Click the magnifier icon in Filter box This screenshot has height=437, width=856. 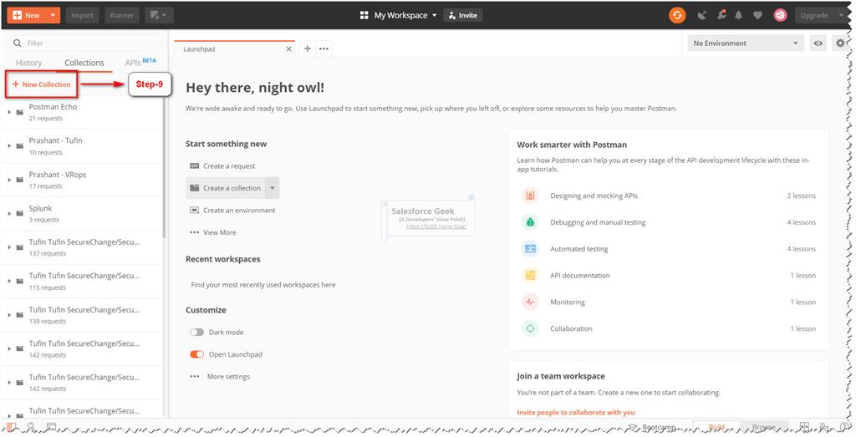click(18, 43)
